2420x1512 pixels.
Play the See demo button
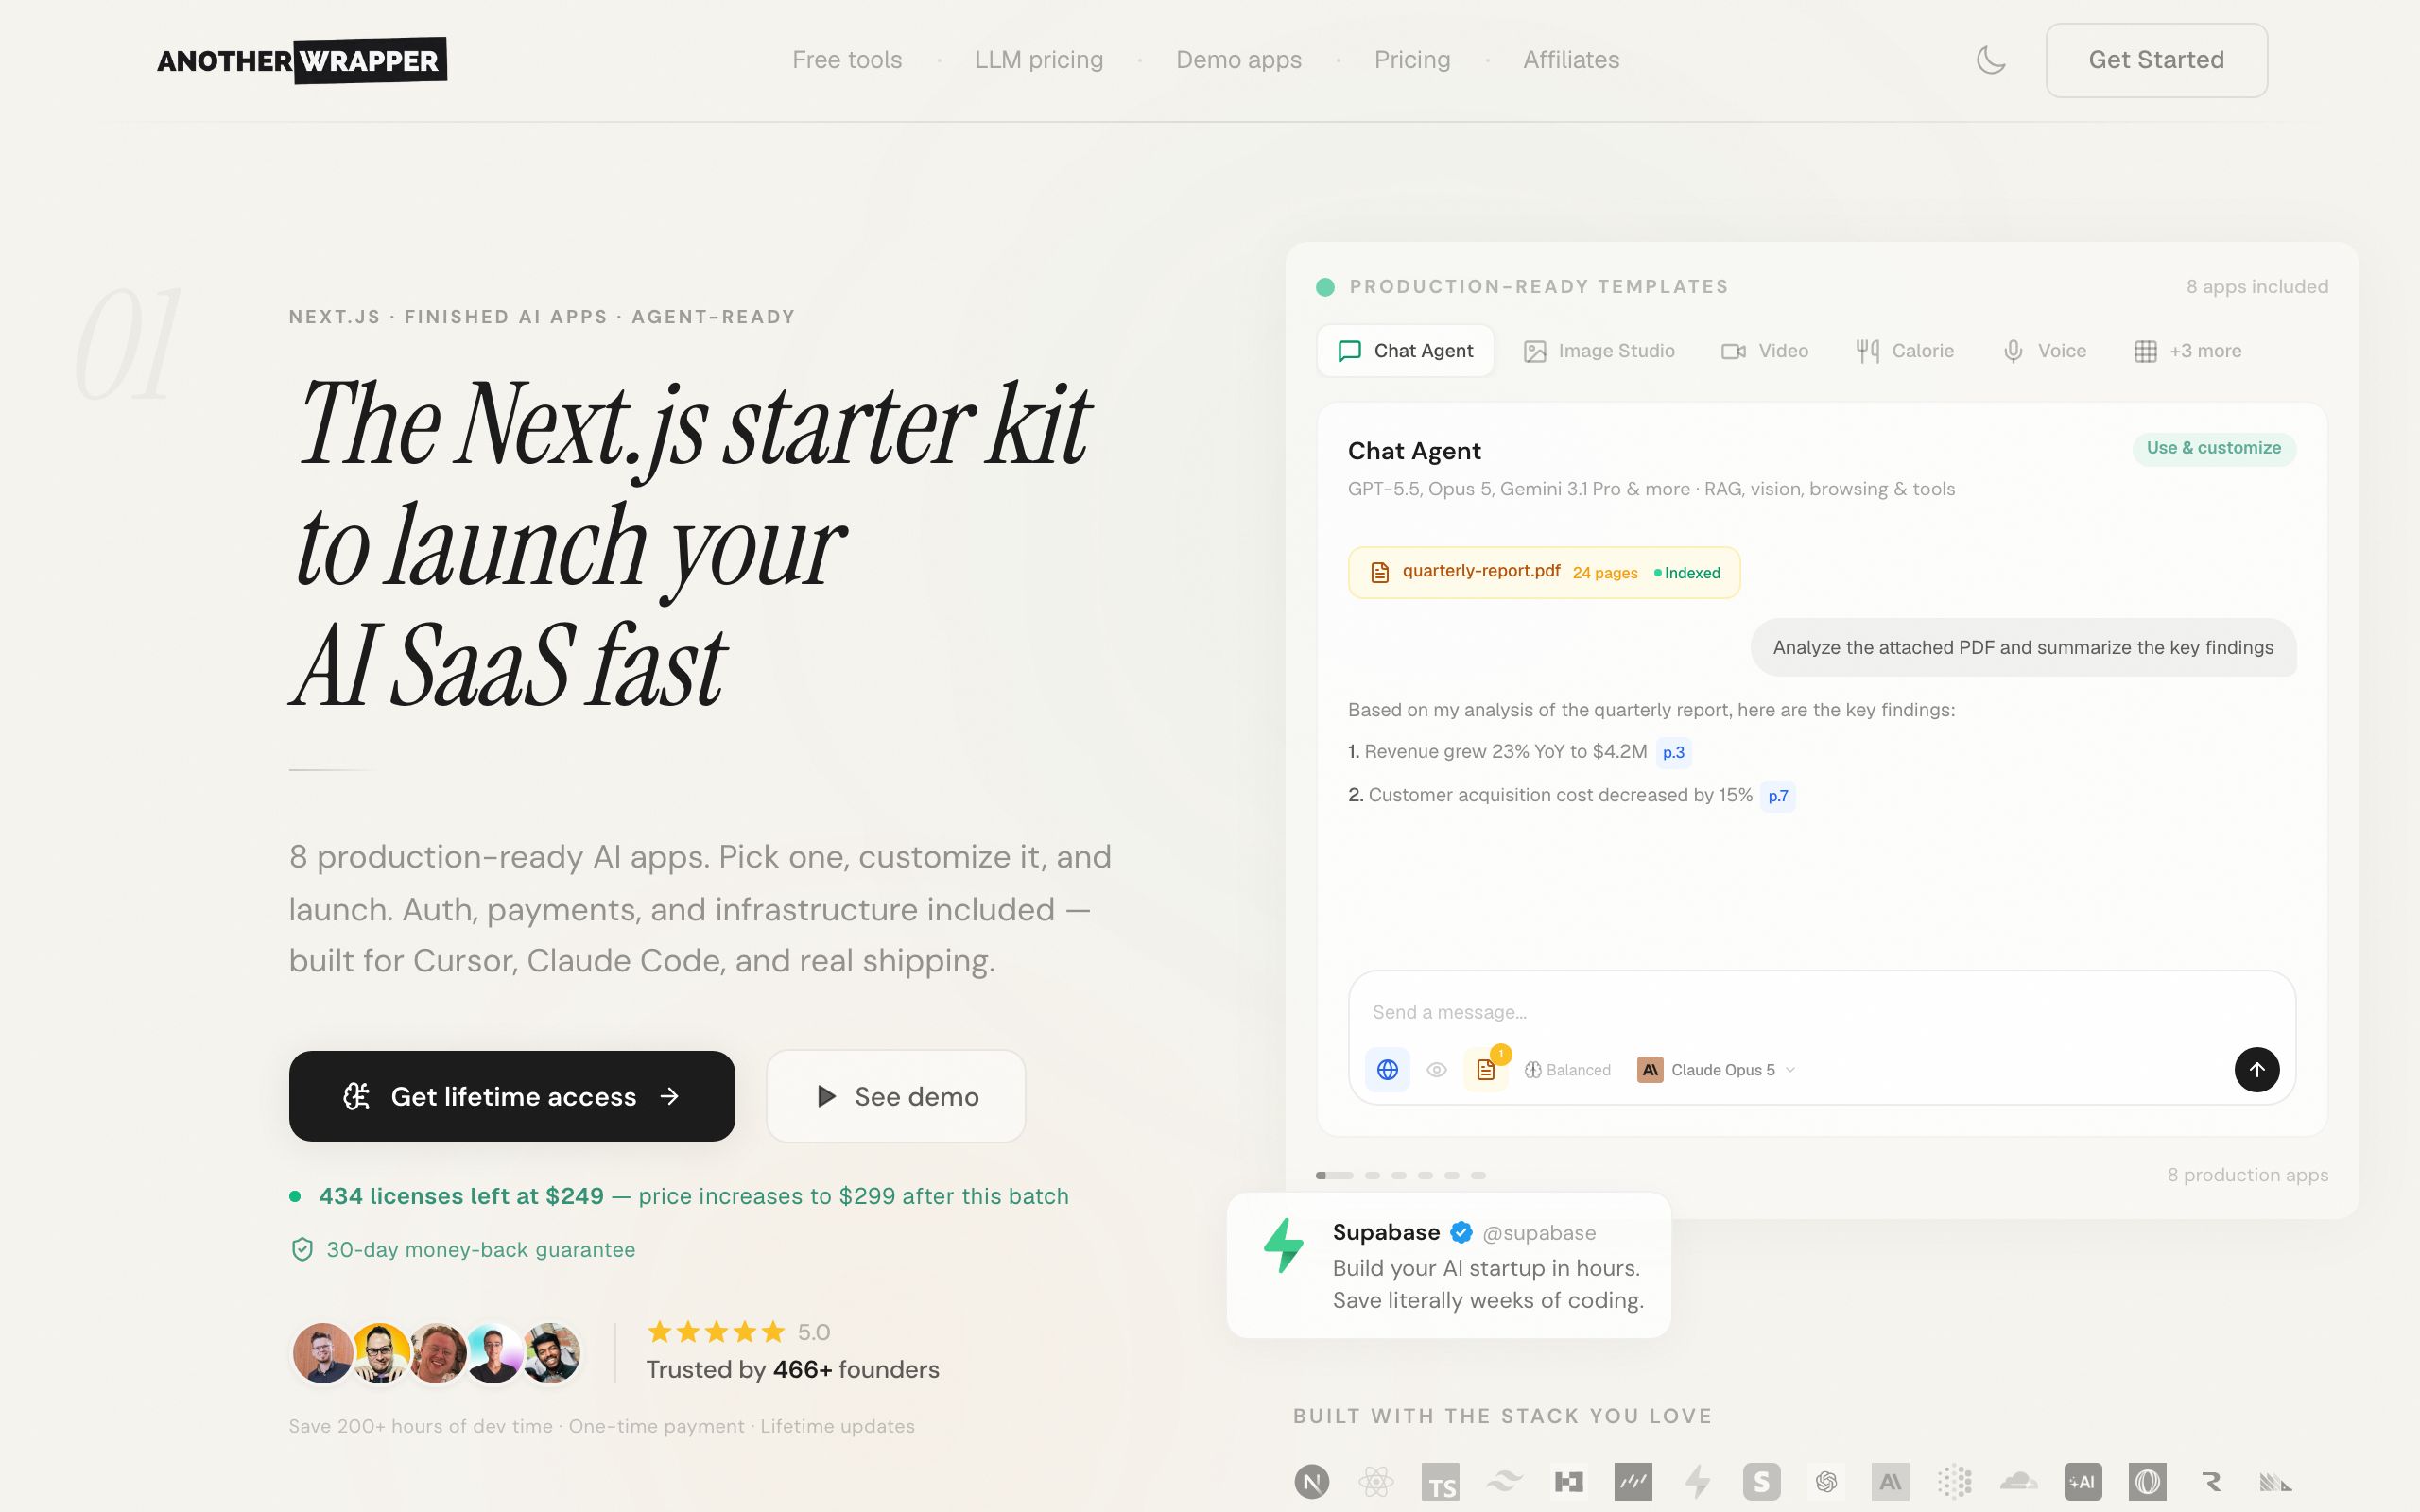coord(896,1096)
